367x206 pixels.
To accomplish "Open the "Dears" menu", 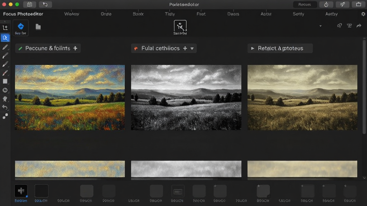I will [233, 14].
